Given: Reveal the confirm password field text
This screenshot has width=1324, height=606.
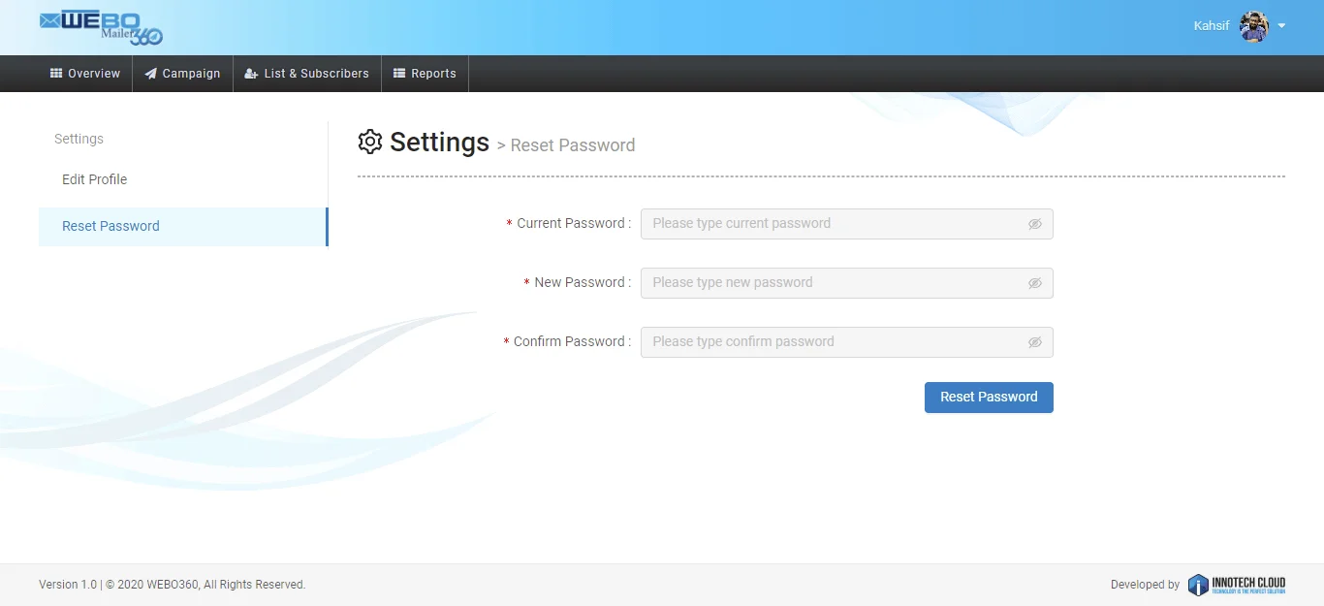Looking at the screenshot, I should click(1035, 342).
